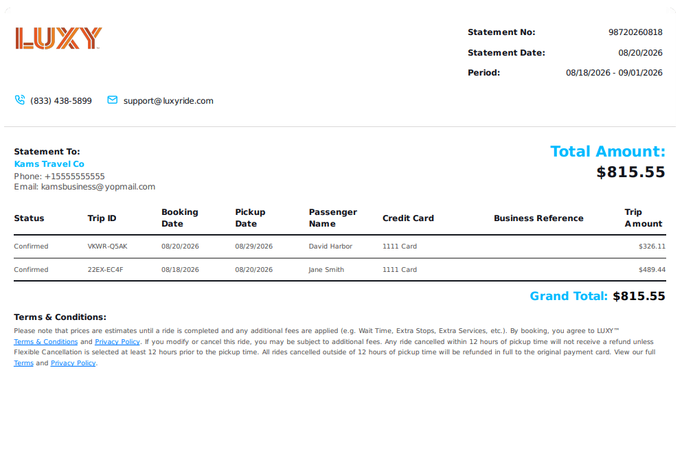
Task: Select the Kams Travel Co company name
Action: (x=49, y=164)
